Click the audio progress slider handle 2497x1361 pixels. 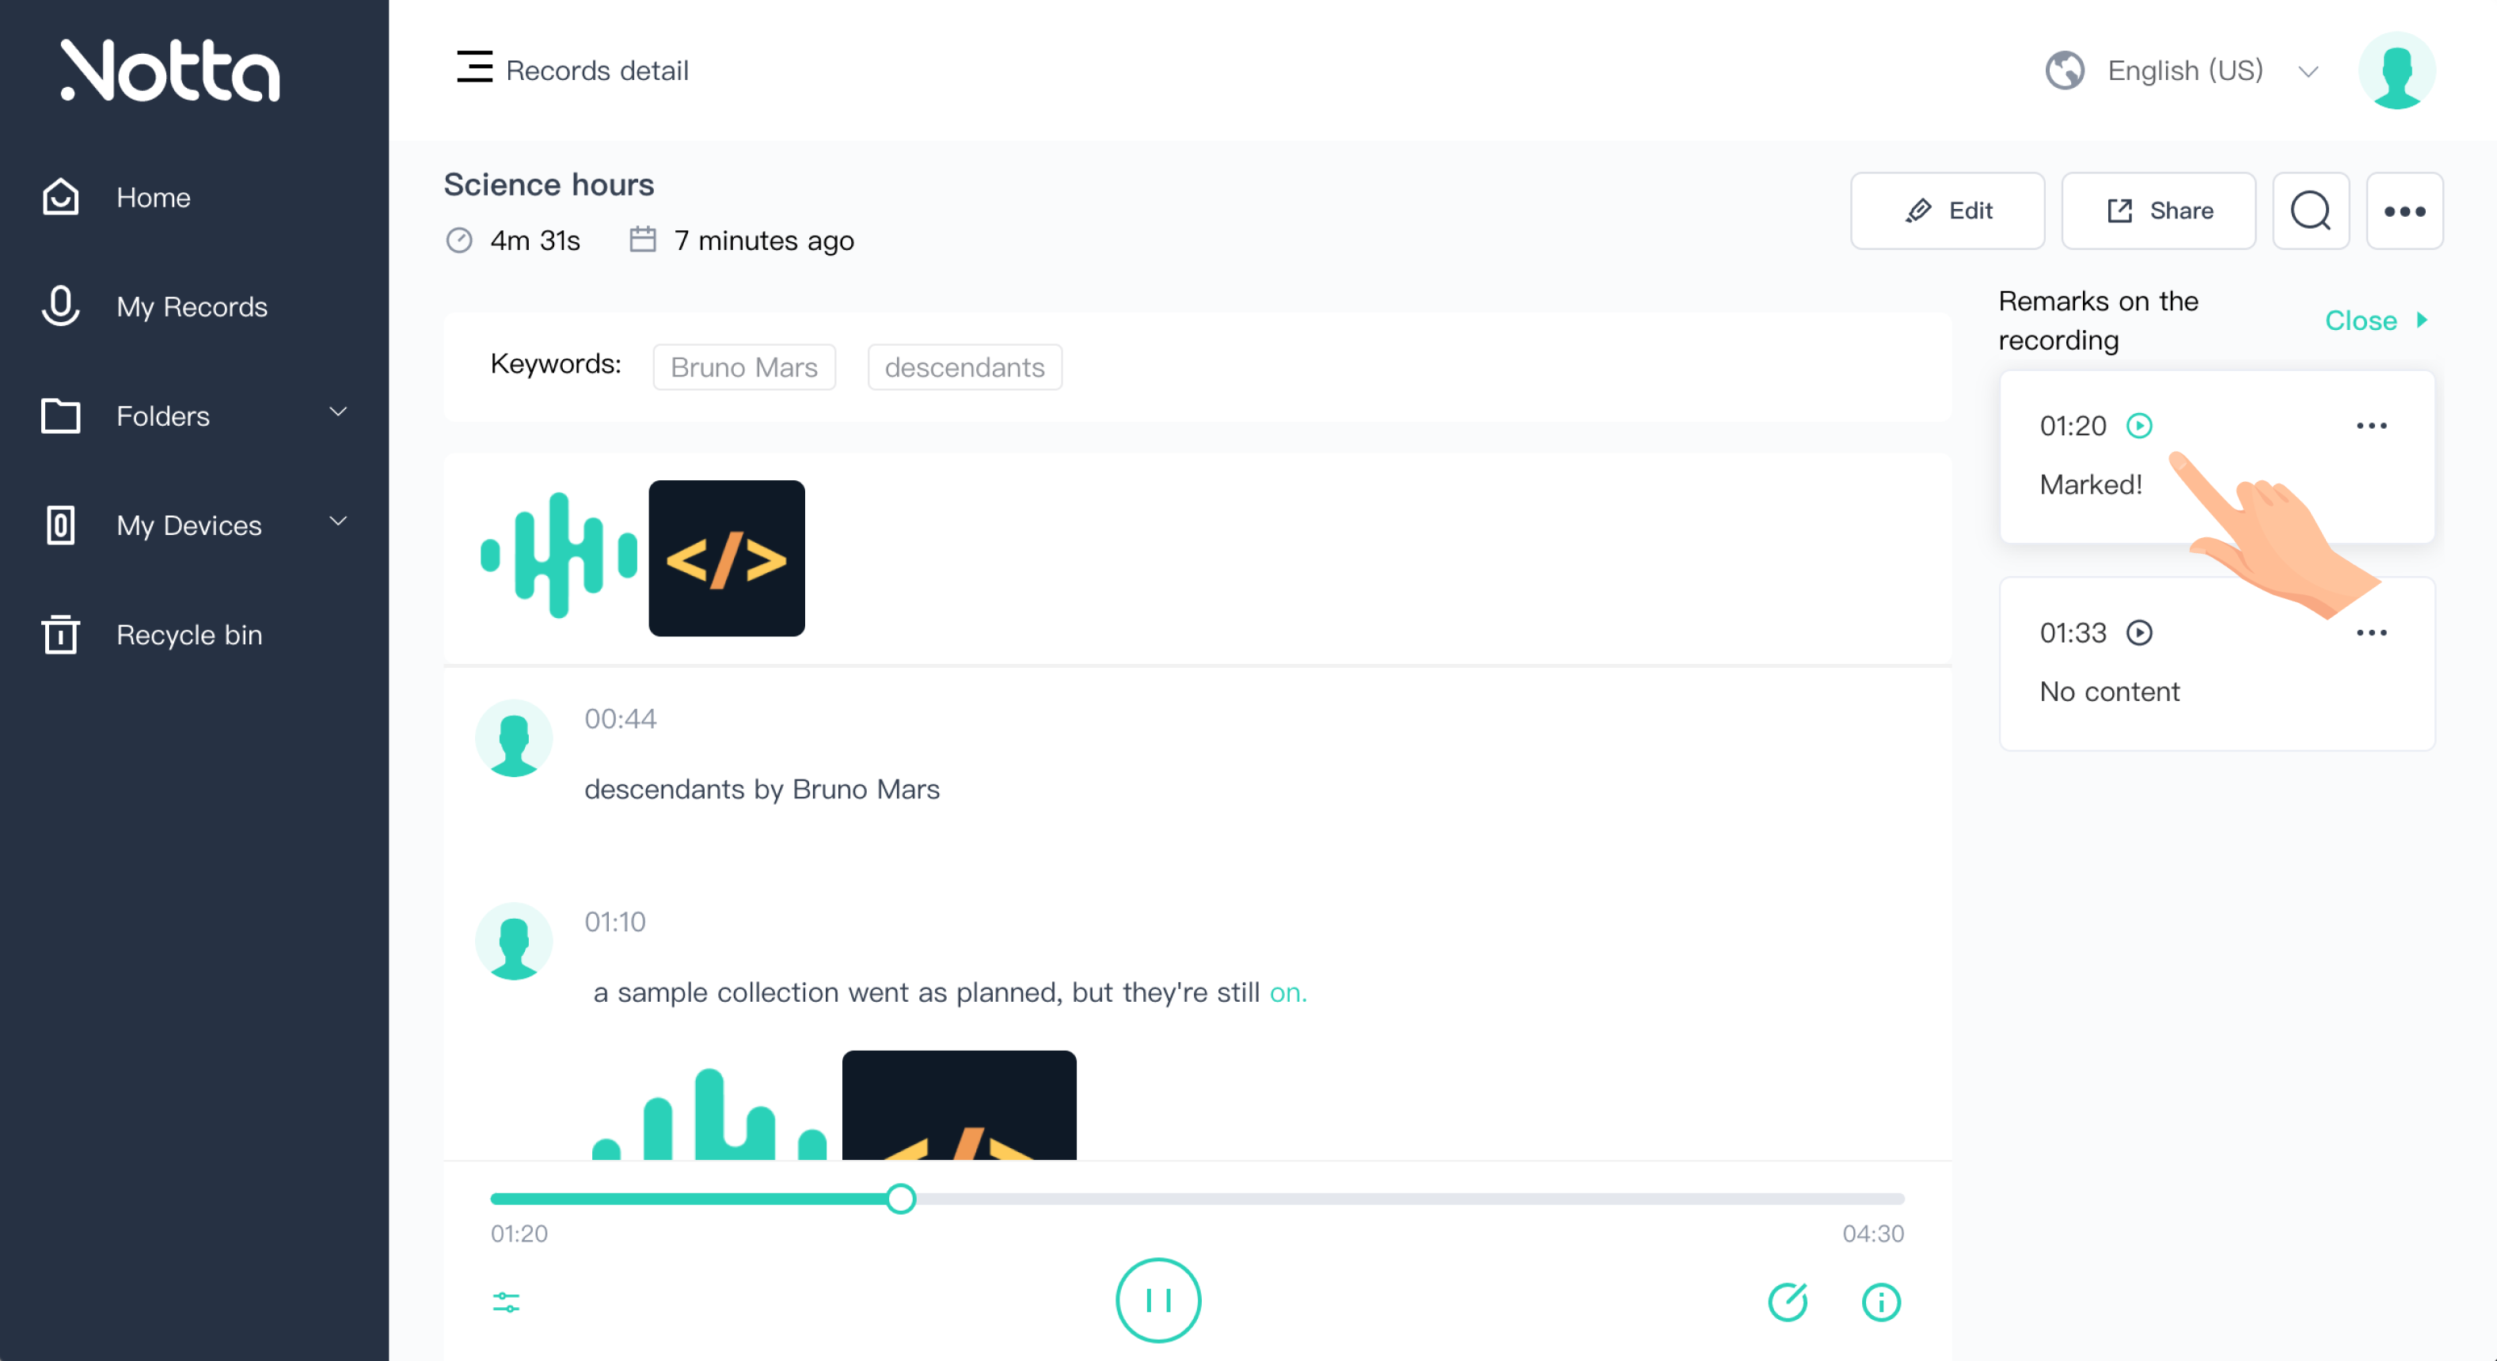(x=900, y=1198)
